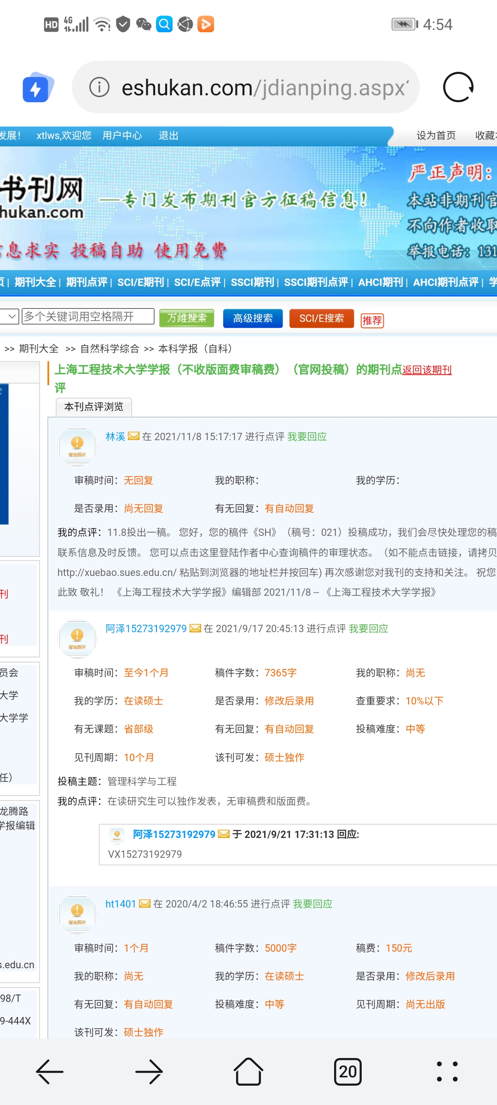
Task: Open SCI/E点评 navigation item
Action: tap(197, 282)
